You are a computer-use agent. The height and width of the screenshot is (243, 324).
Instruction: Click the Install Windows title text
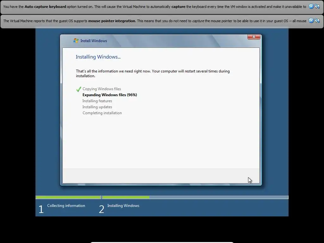tap(94, 41)
